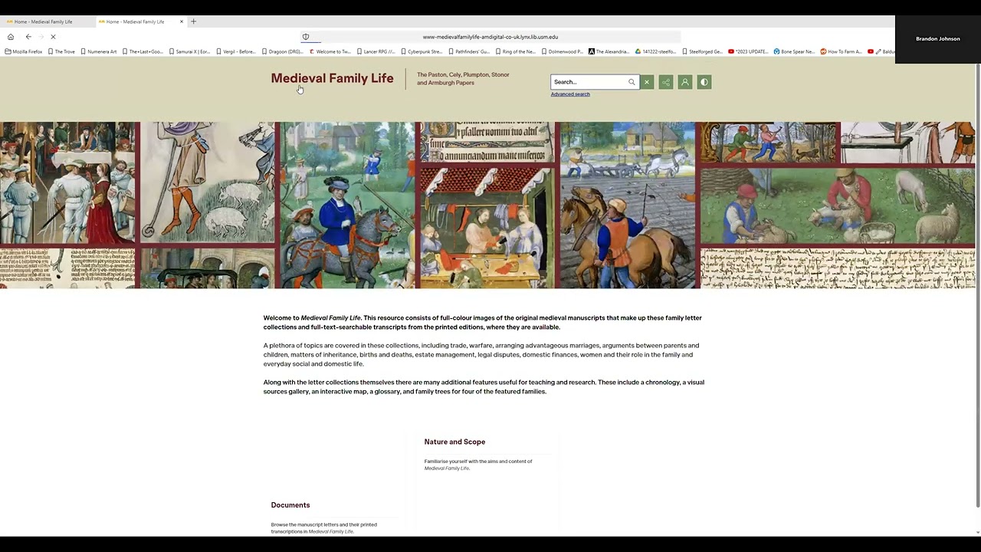Open the Dragoon (DRG) bookmark
Screen dimensions: 981x552
tap(283, 51)
